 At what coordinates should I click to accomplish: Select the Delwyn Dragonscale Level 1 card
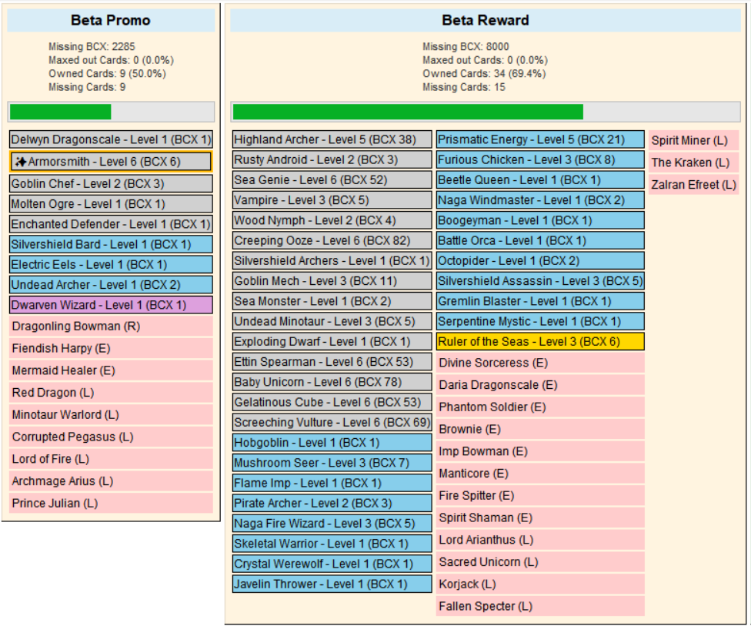[111, 140]
